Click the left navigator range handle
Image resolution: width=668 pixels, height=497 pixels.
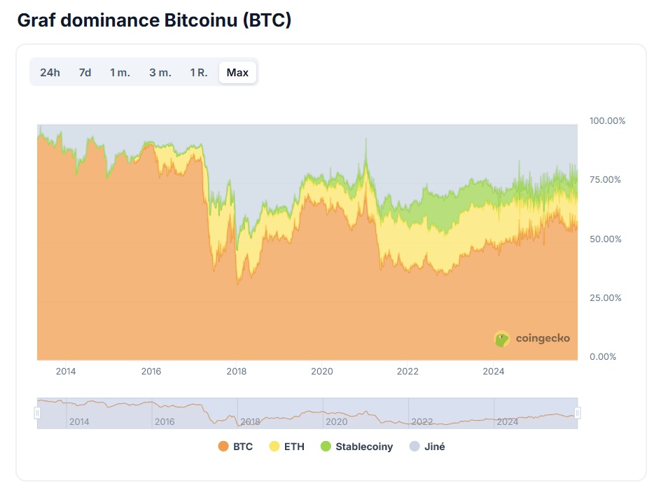point(38,414)
